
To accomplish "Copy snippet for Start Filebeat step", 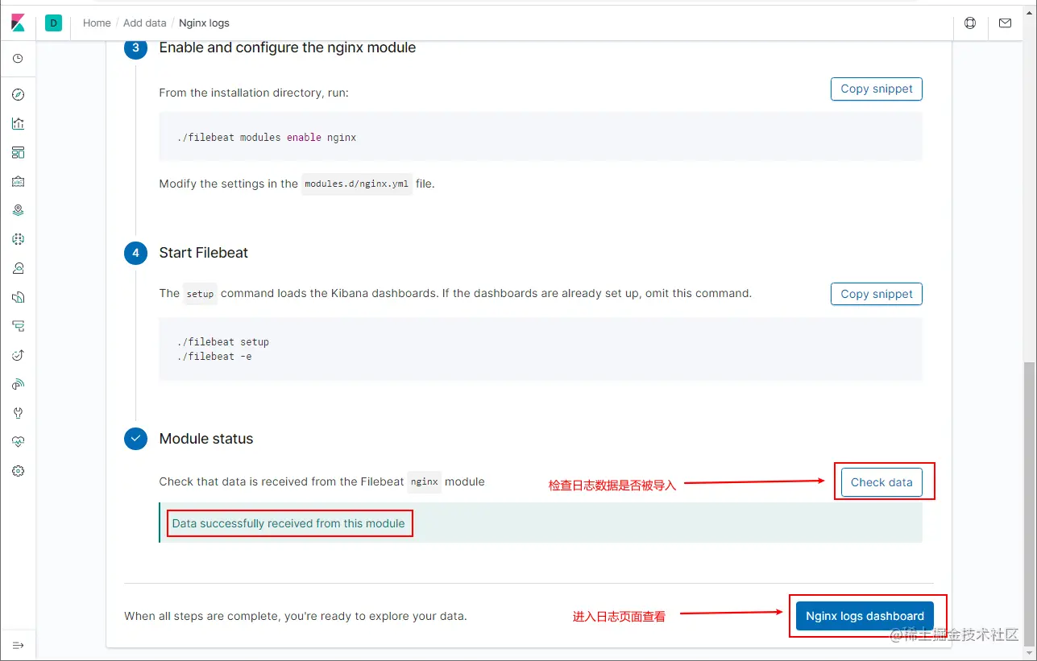I will coord(876,294).
